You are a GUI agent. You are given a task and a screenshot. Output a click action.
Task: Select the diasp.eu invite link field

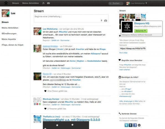click(133, 48)
